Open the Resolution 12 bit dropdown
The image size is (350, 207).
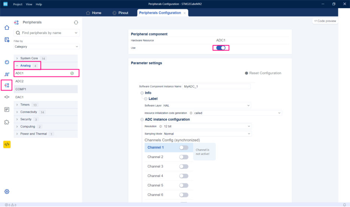207,126
